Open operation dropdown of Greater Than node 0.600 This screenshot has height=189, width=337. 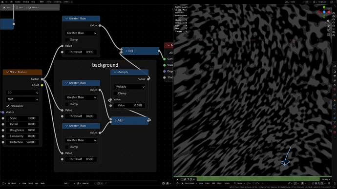click(81, 97)
